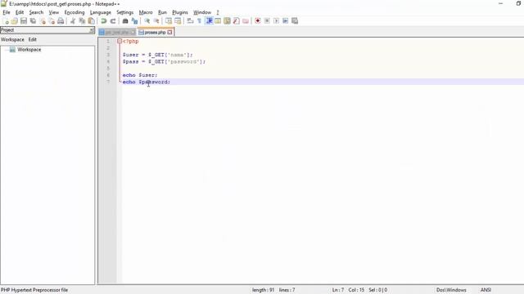
Task: Toggle synchronized horizontal scrolling icon
Action: (x=178, y=21)
